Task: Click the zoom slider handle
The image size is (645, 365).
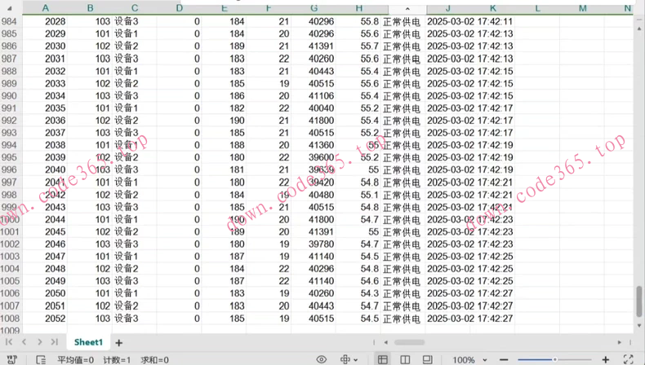Action: click(554, 359)
